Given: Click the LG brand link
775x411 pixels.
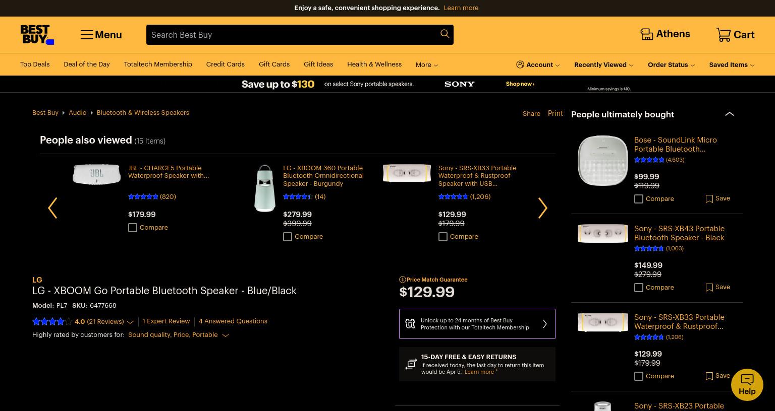Looking at the screenshot, I should 37,280.
